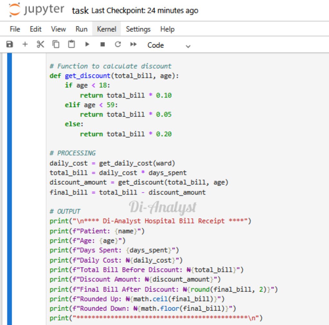Click the 'if age < 18:' line
329x325 pixels.
click(x=87, y=85)
